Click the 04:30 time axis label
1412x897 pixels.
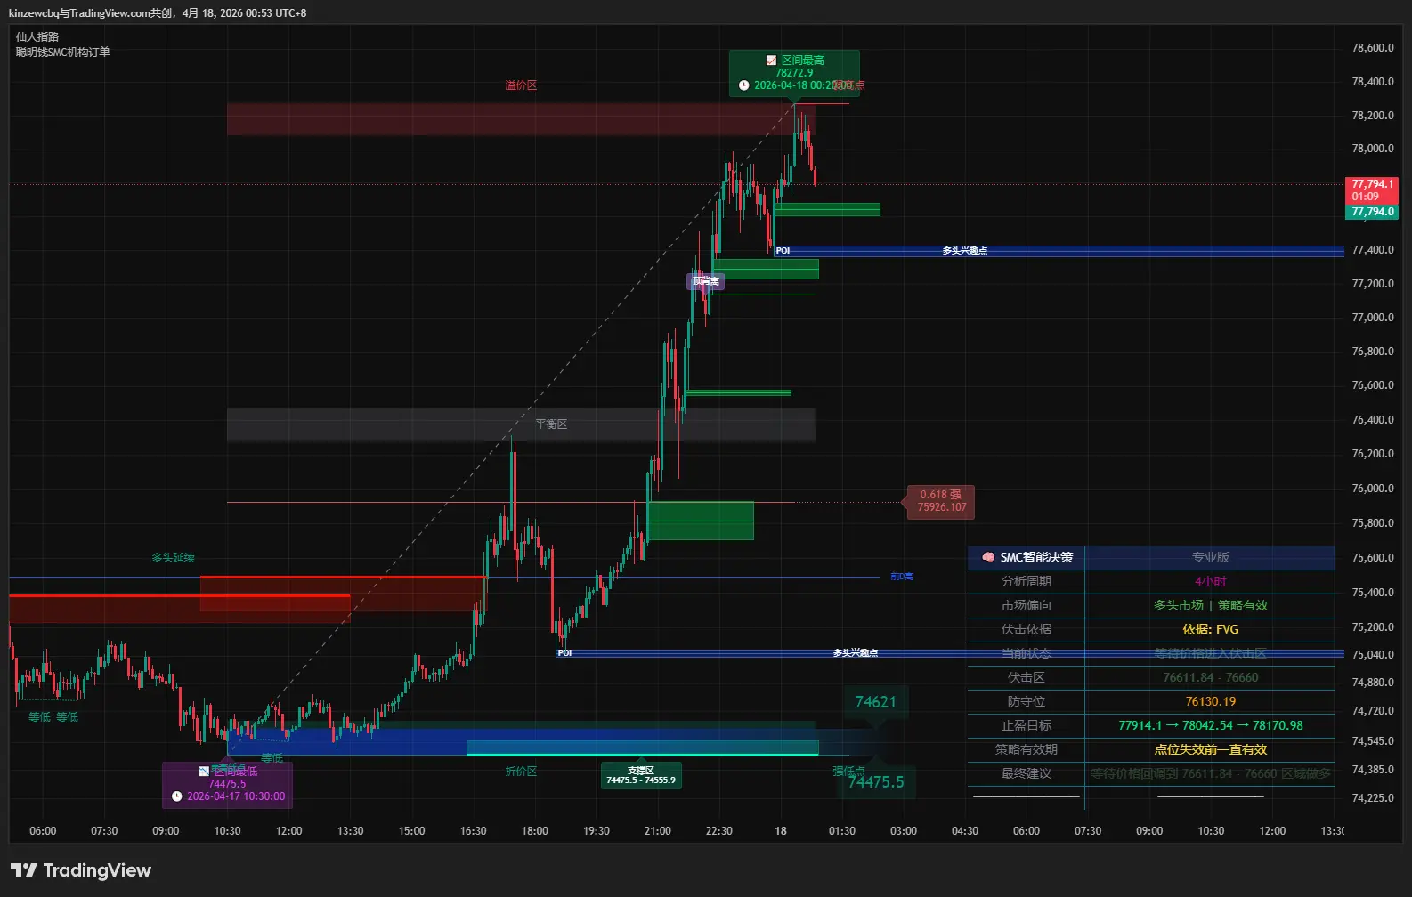tap(965, 831)
